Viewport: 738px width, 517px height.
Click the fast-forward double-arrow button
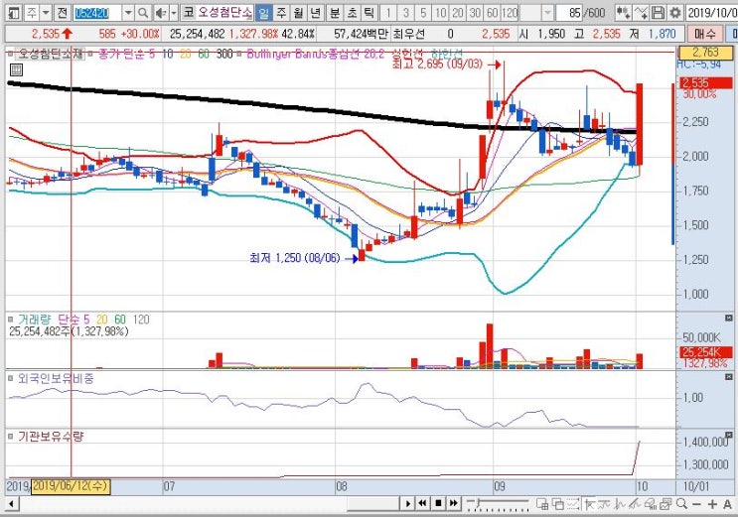453,503
